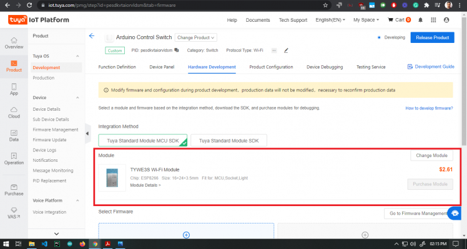The width and height of the screenshot is (467, 249).
Task: Open Visual Studio Code from taskbar
Action: tap(44, 244)
